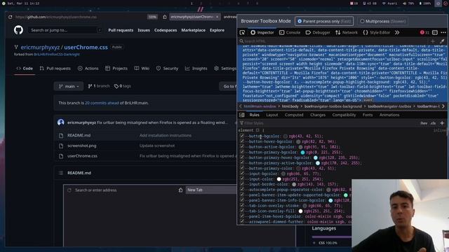
Task: Toggle the three-pane inspector icon
Action: [x=241, y=115]
